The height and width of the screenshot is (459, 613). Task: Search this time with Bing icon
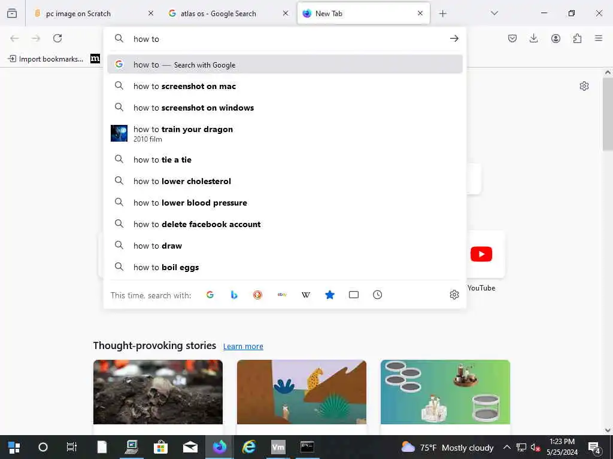[x=234, y=295]
